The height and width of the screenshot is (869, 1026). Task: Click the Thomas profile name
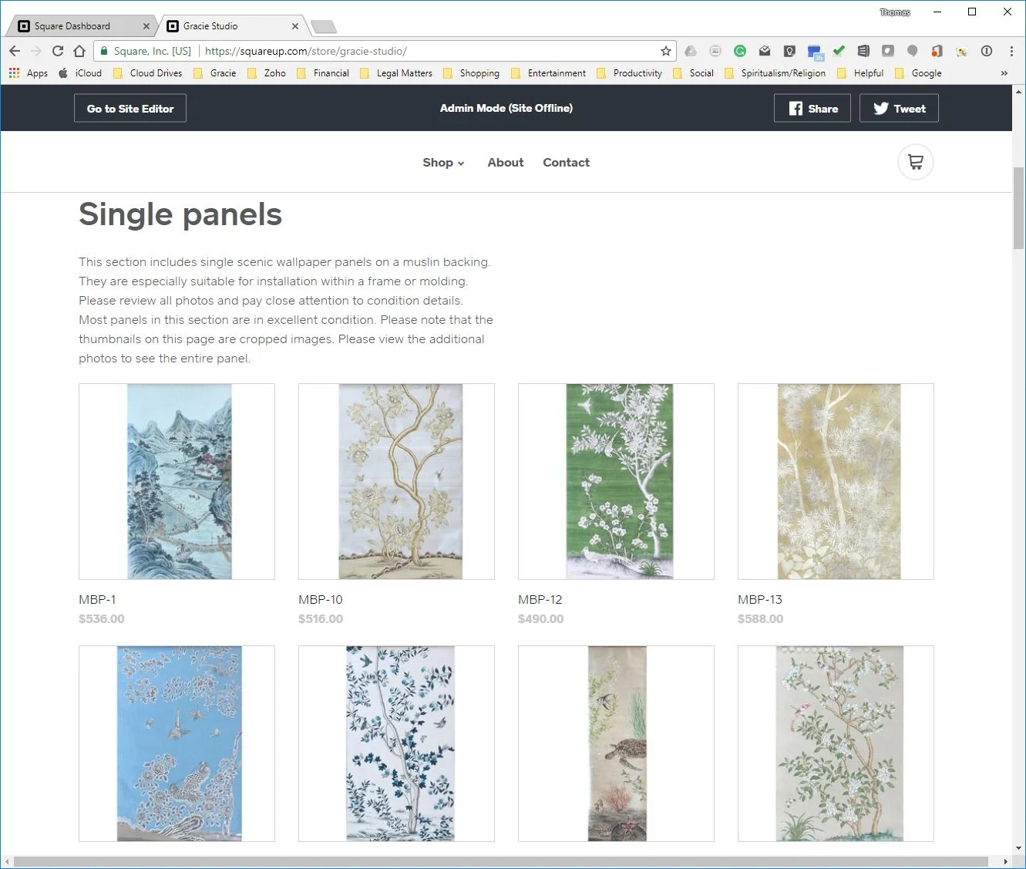[895, 12]
